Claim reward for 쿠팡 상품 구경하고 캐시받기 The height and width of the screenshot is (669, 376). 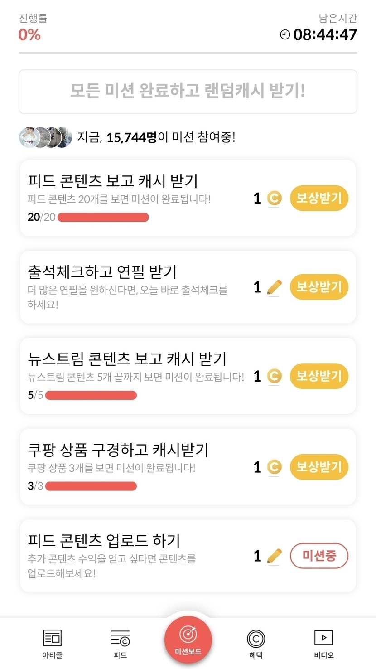point(319,467)
